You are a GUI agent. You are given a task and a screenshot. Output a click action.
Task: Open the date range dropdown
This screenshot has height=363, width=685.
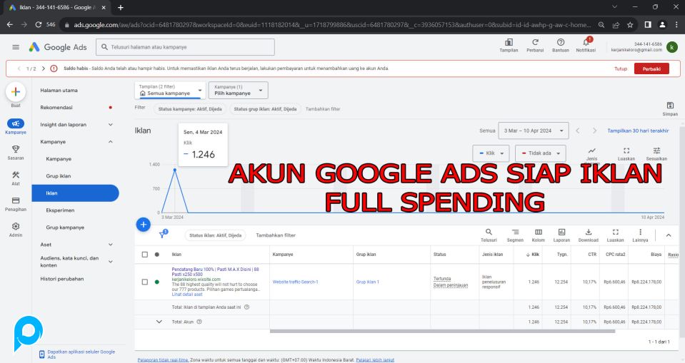[534, 131]
